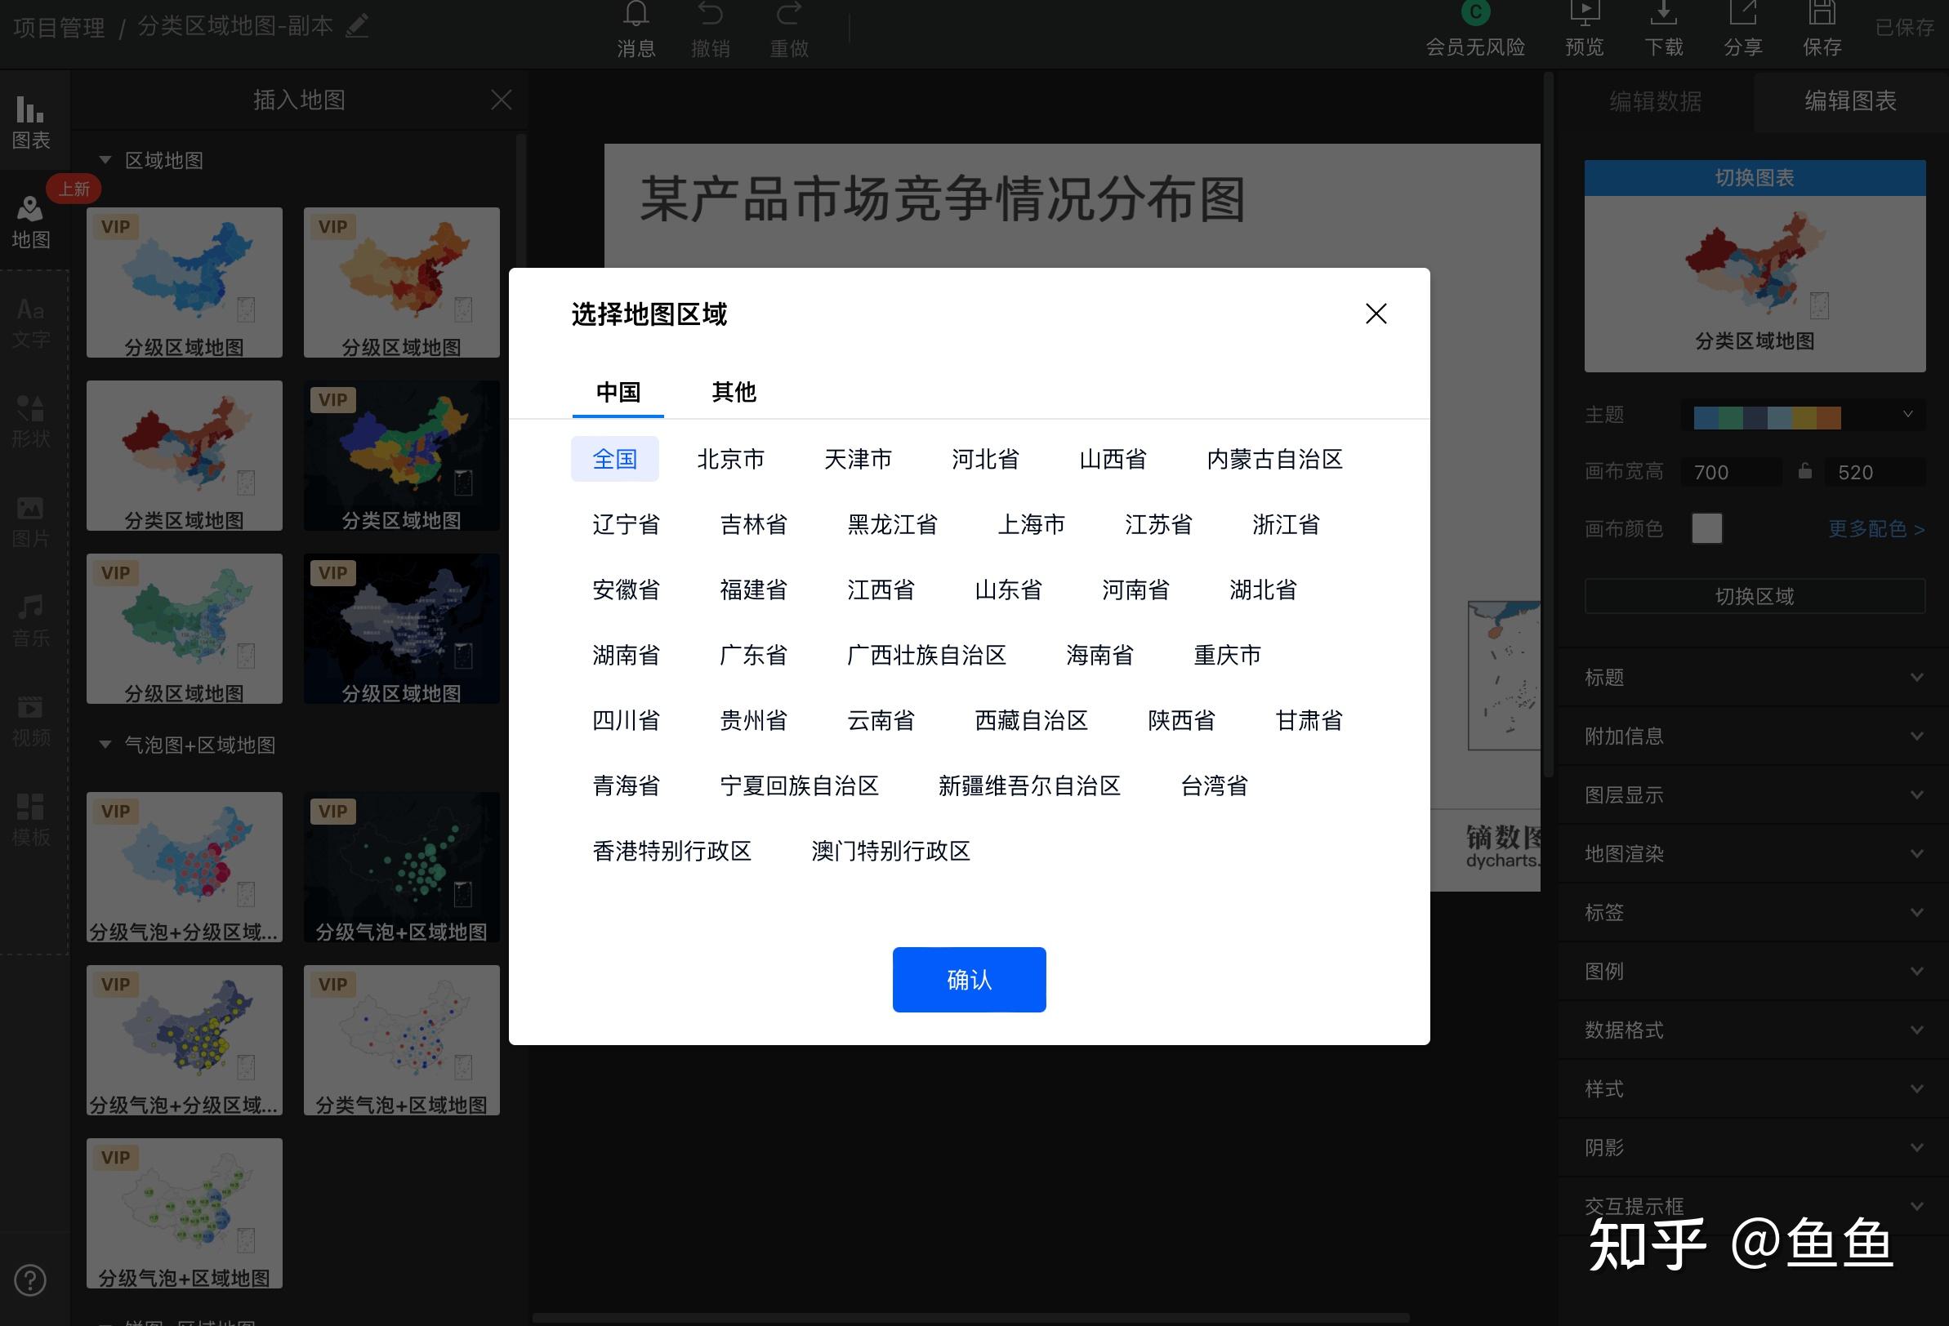Open the 消息 notifications bell icon
Viewport: 1949px width, 1326px height.
636,15
